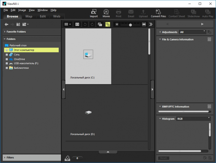
Task: Toggle the XMP/IPTC Information list icon
Action: pos(209,107)
